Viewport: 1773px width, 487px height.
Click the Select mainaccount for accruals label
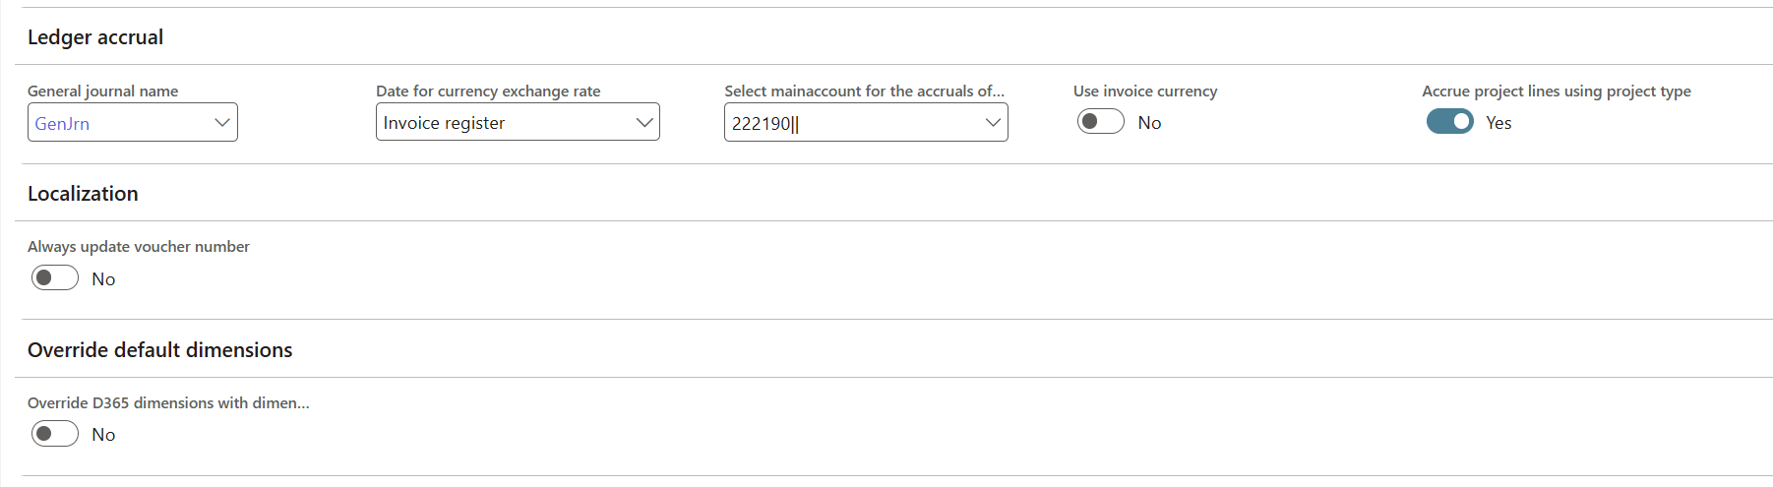pyautogui.click(x=864, y=91)
